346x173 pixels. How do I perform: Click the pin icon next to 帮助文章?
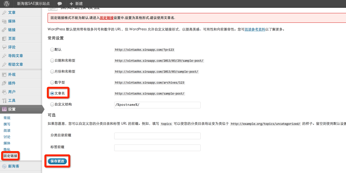point(4,65)
